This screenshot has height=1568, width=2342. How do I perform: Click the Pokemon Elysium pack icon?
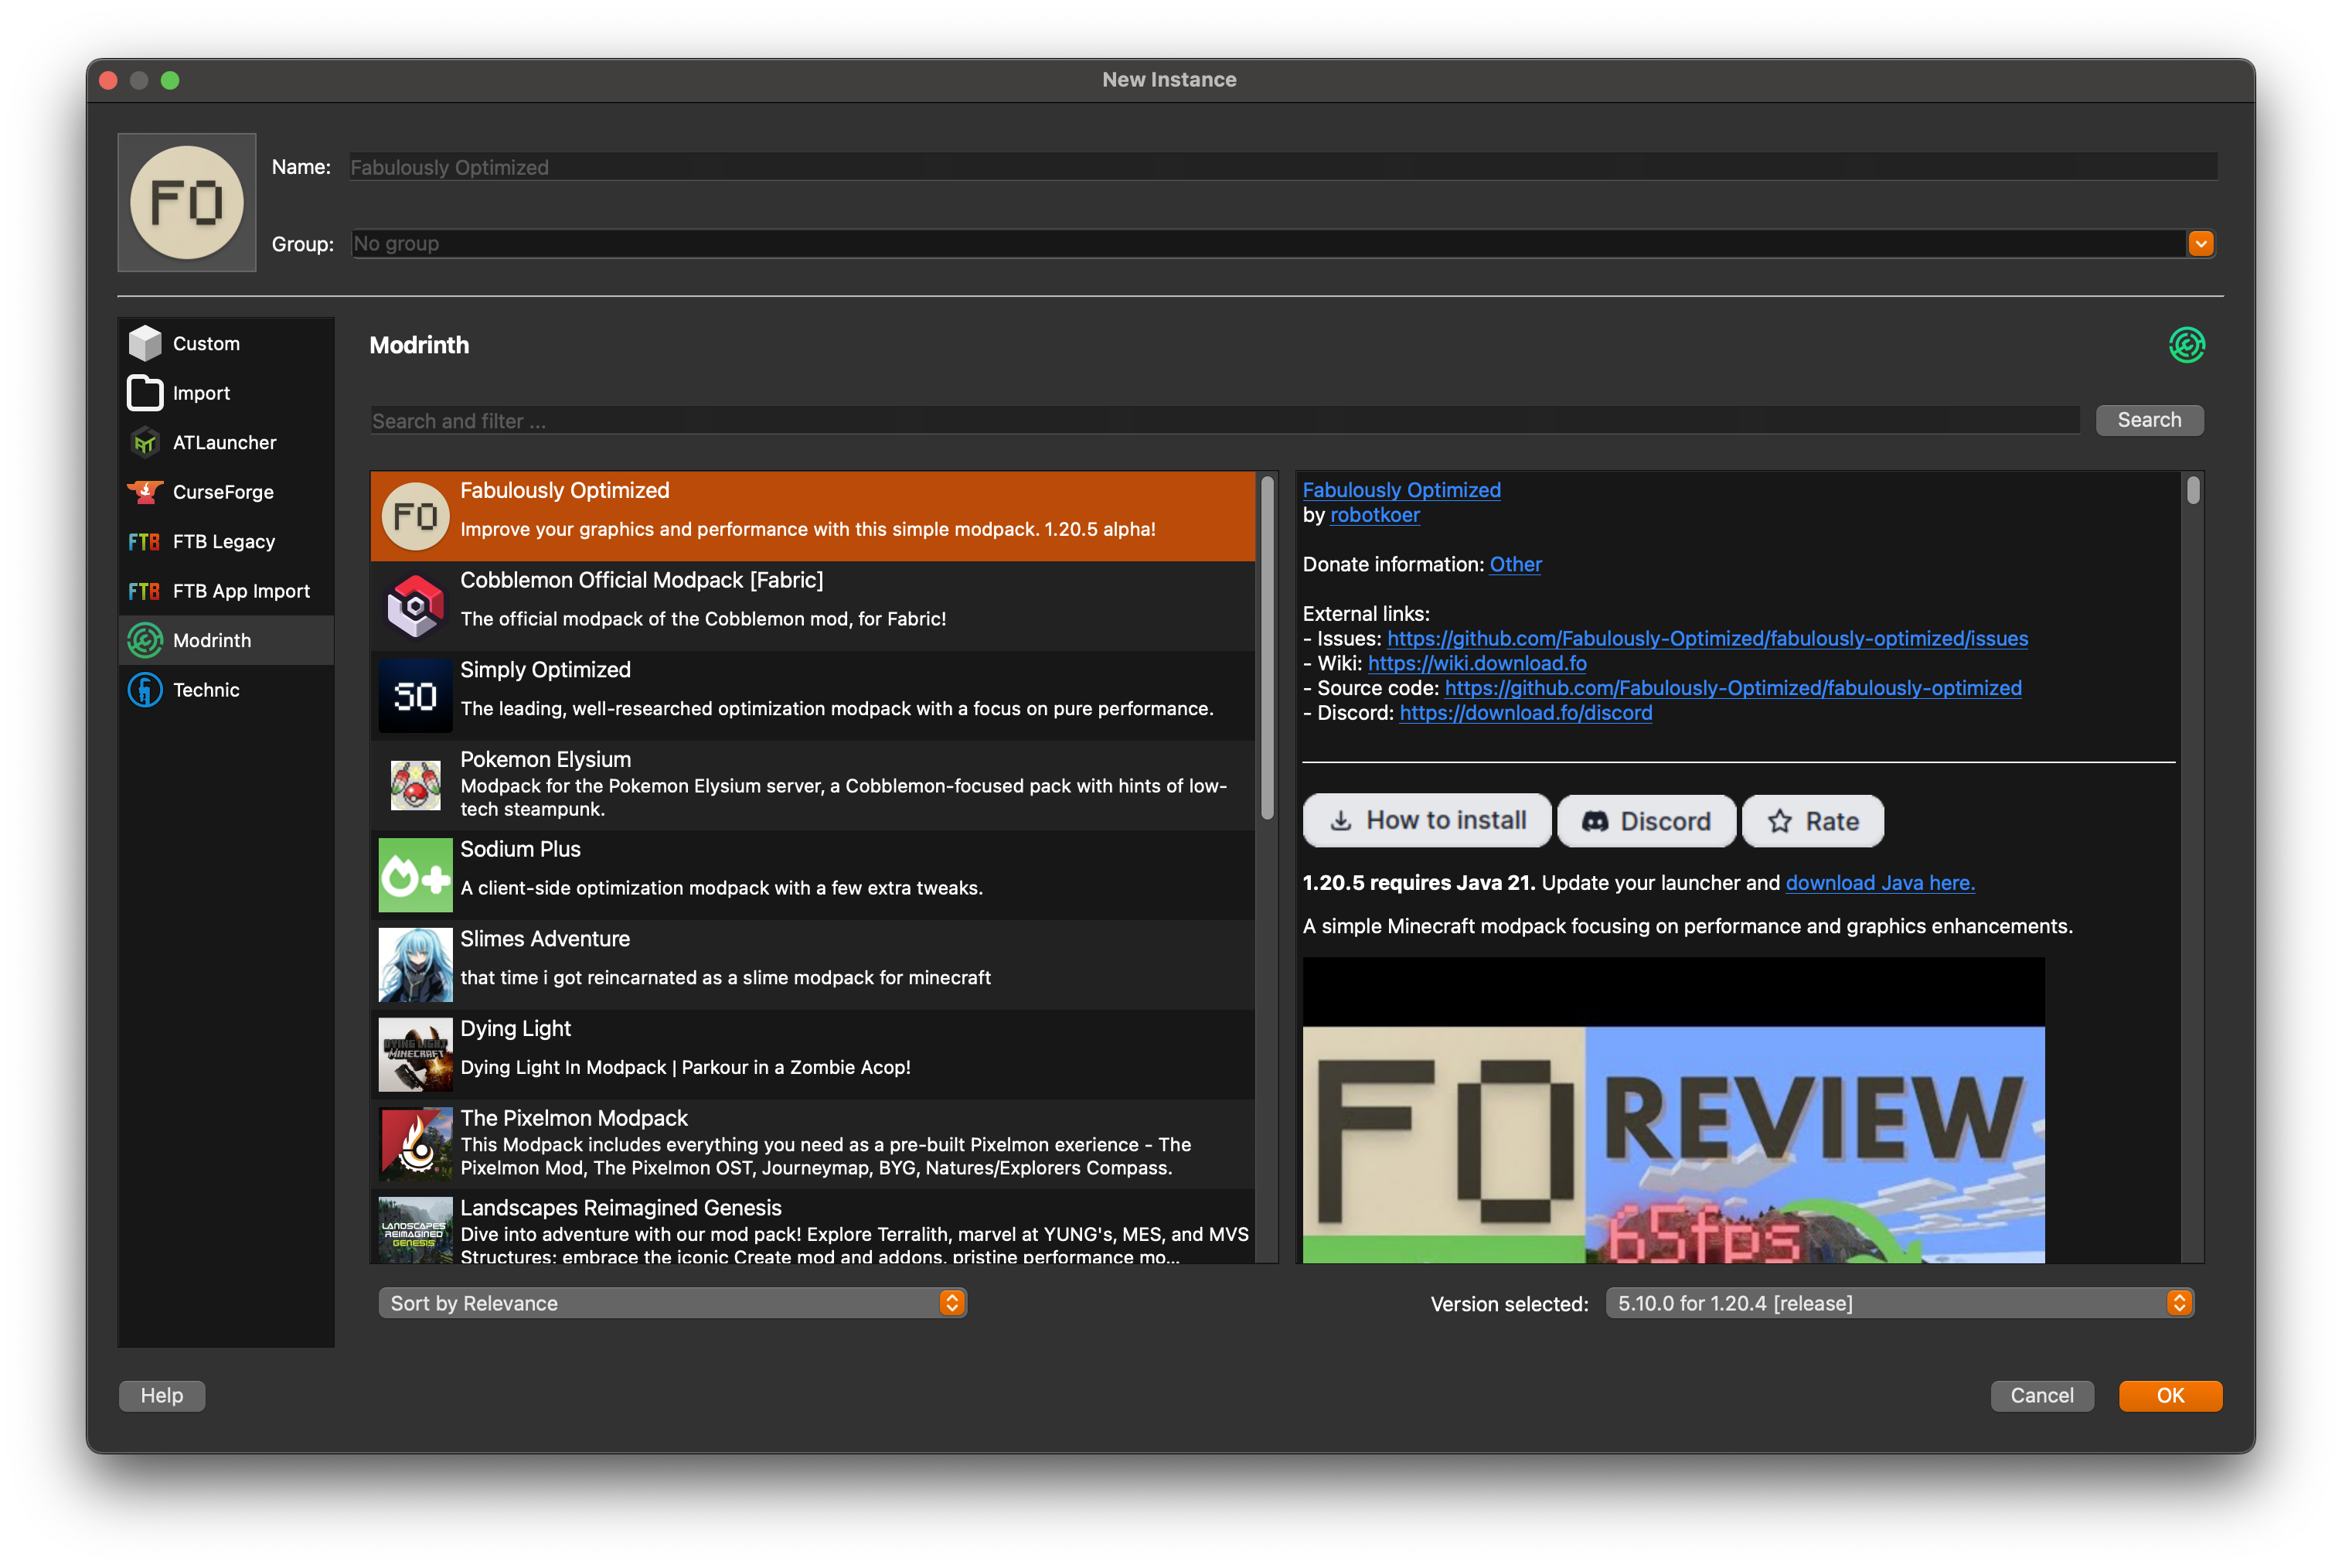tap(416, 785)
